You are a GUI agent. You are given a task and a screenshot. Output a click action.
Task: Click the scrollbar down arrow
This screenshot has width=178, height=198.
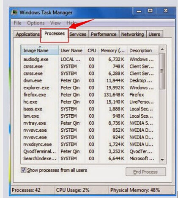(162, 160)
